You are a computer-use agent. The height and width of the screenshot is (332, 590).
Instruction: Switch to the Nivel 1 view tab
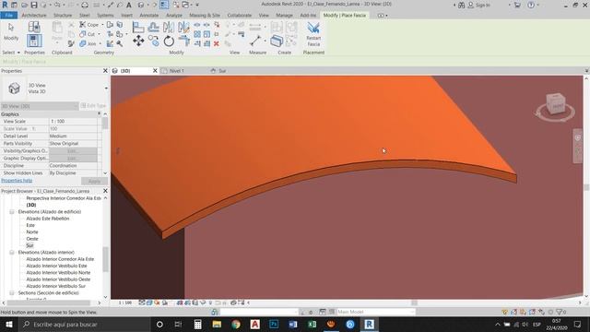click(x=176, y=71)
